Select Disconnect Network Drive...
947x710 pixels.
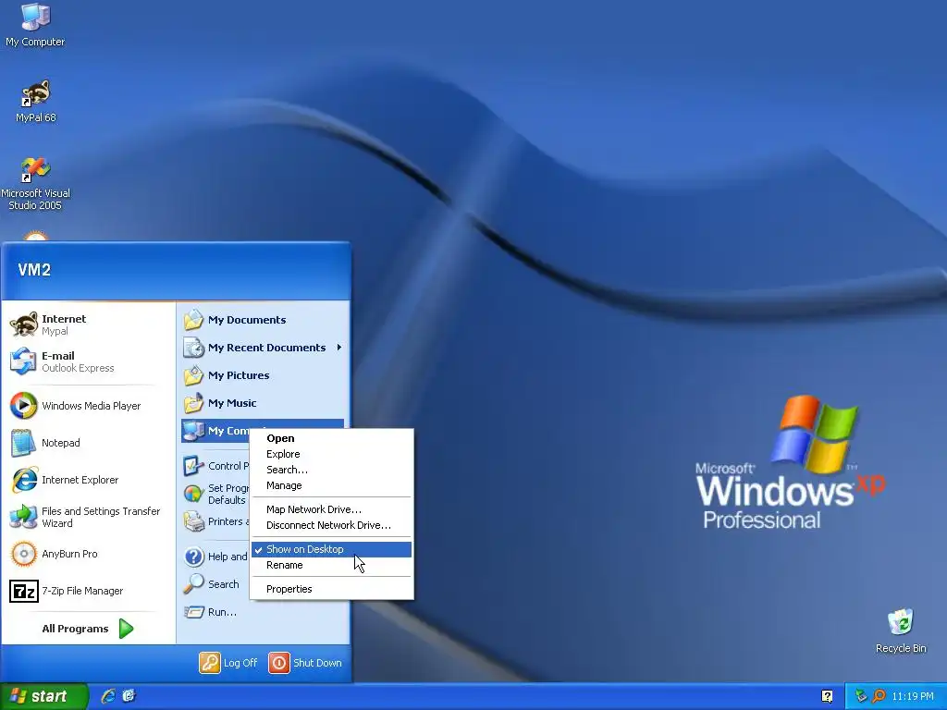click(x=332, y=525)
